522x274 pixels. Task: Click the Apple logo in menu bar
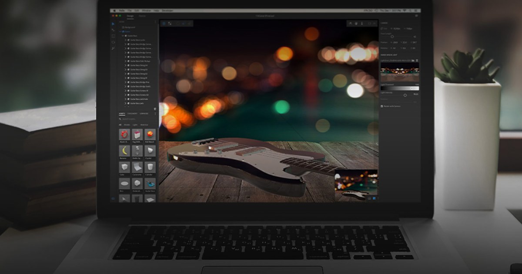pyautogui.click(x=115, y=10)
